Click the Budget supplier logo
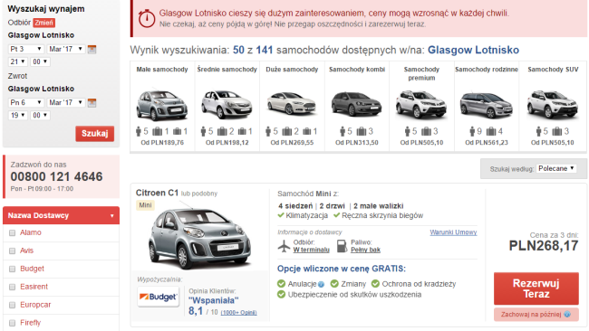The image size is (589, 331). [159, 297]
